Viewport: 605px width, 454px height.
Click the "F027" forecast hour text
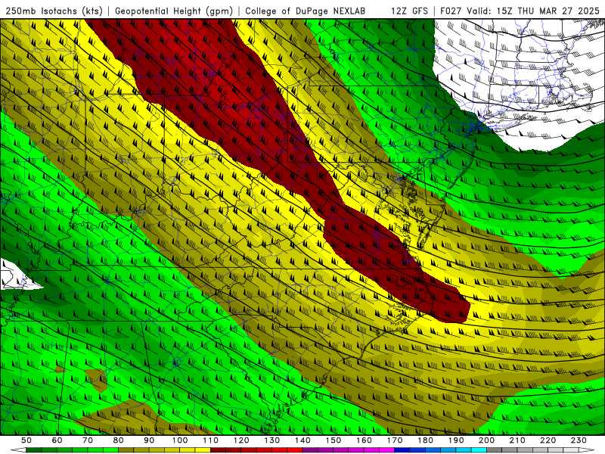[x=451, y=11]
